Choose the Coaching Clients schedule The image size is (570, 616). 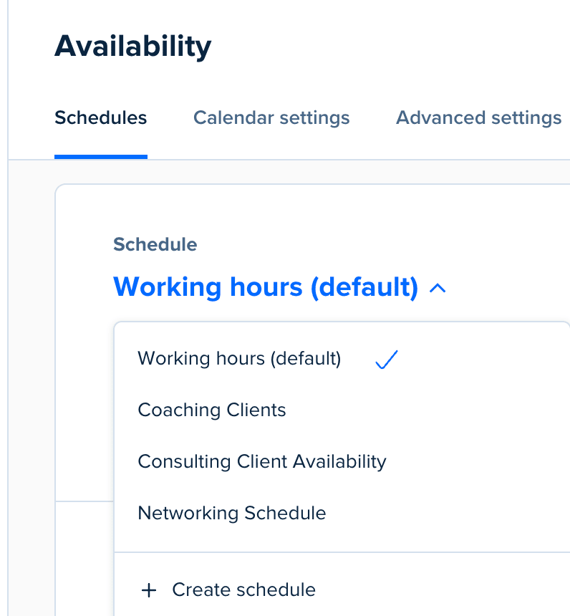(x=212, y=410)
